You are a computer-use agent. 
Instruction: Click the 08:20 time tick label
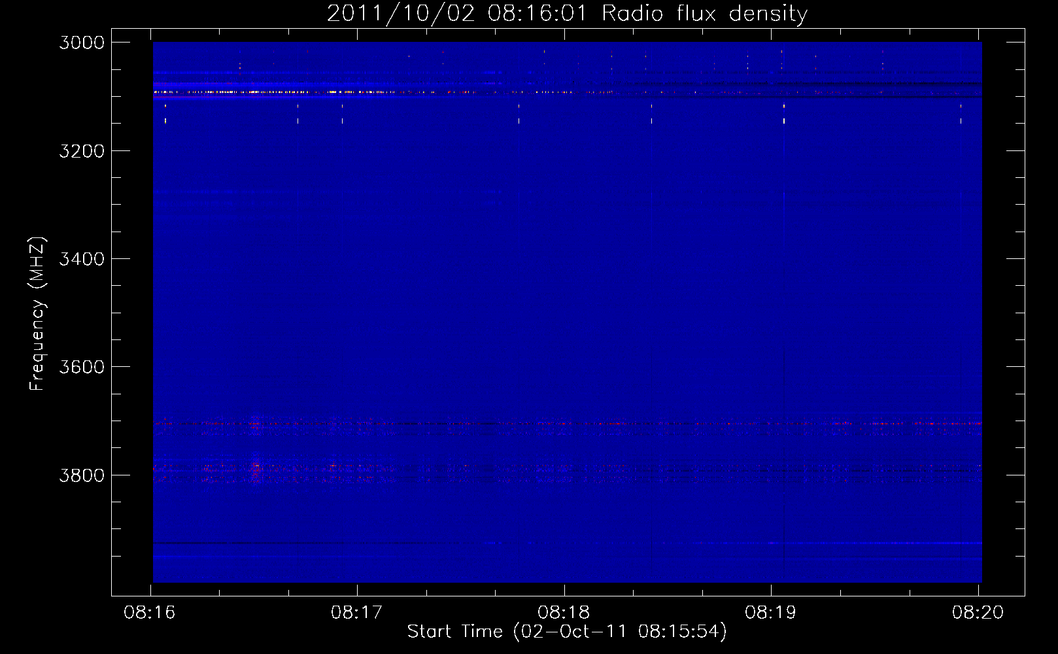(x=978, y=613)
